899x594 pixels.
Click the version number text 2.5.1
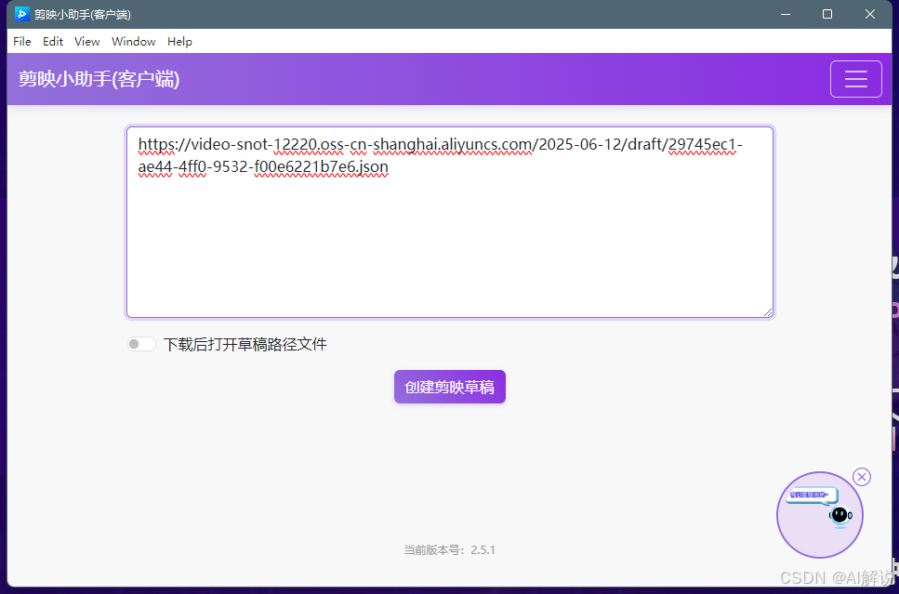[483, 550]
